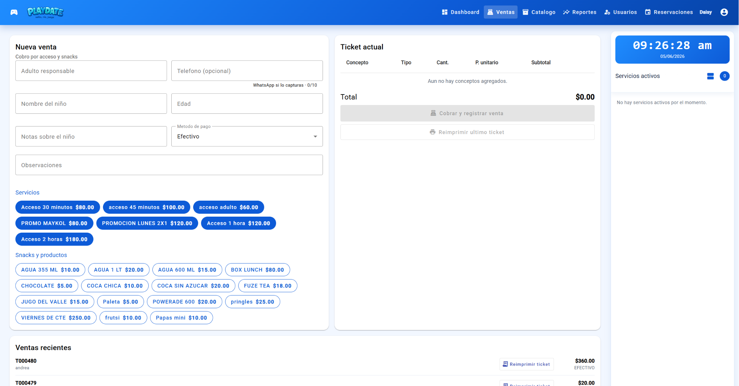Focus the Adulto responsable input field
Viewport: 739px width, 386px height.
point(91,71)
